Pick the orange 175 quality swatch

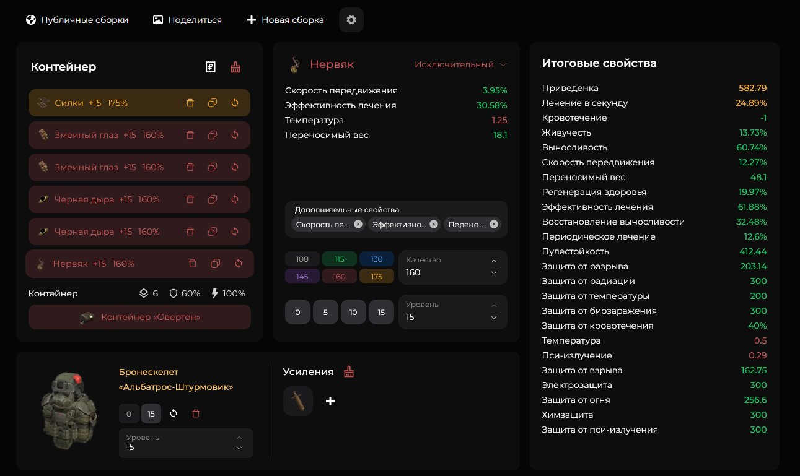click(377, 276)
